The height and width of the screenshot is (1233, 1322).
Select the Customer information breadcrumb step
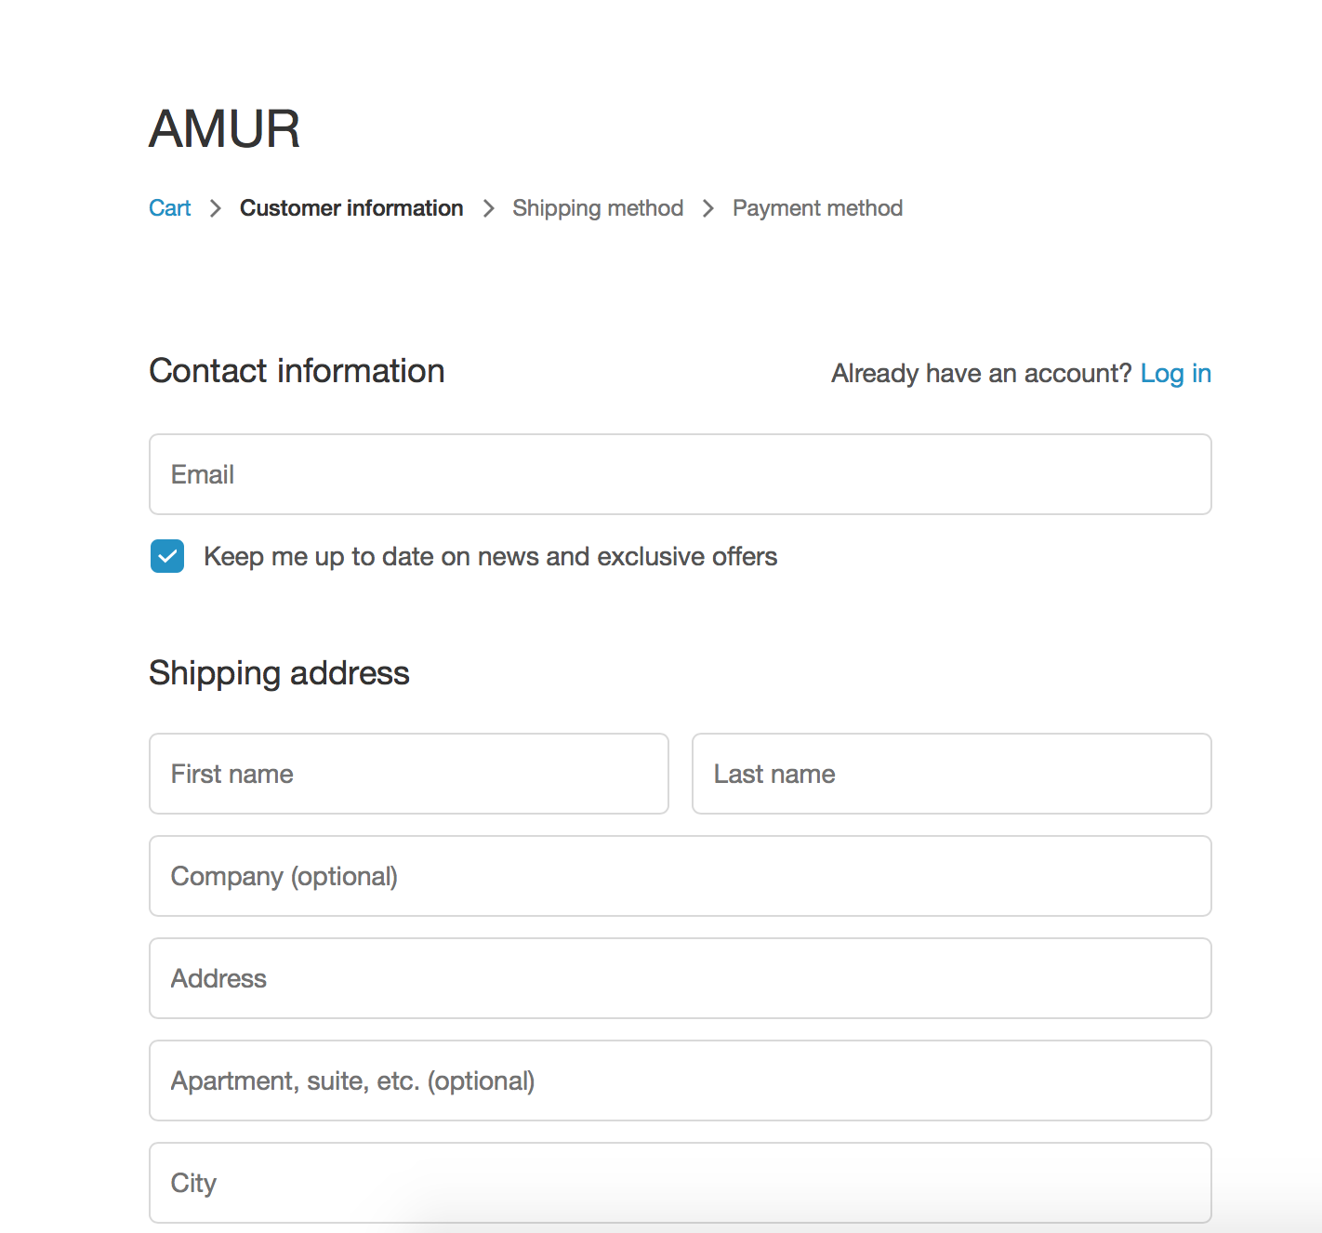click(351, 208)
